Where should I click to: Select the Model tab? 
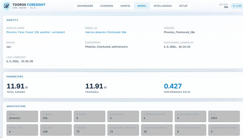[x=142, y=6]
